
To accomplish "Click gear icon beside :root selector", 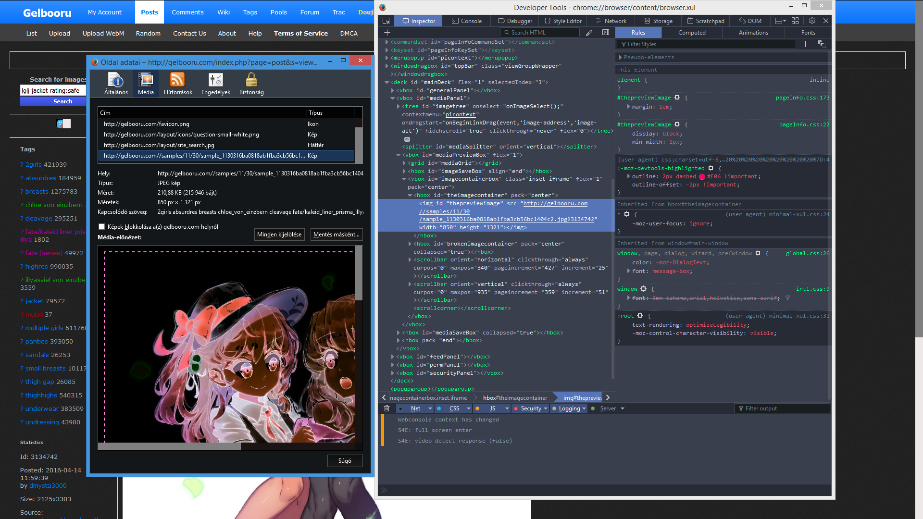I will click(640, 316).
